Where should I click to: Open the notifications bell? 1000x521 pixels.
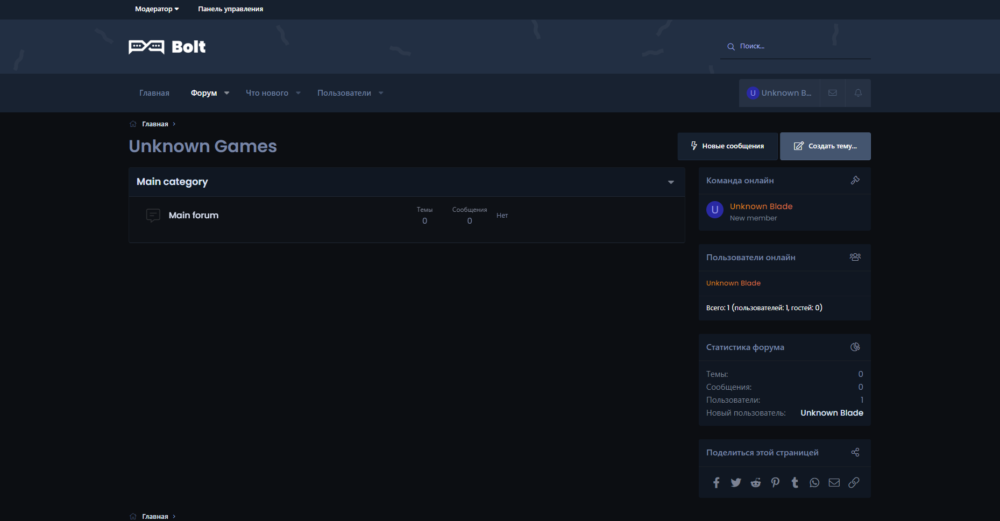click(x=858, y=93)
